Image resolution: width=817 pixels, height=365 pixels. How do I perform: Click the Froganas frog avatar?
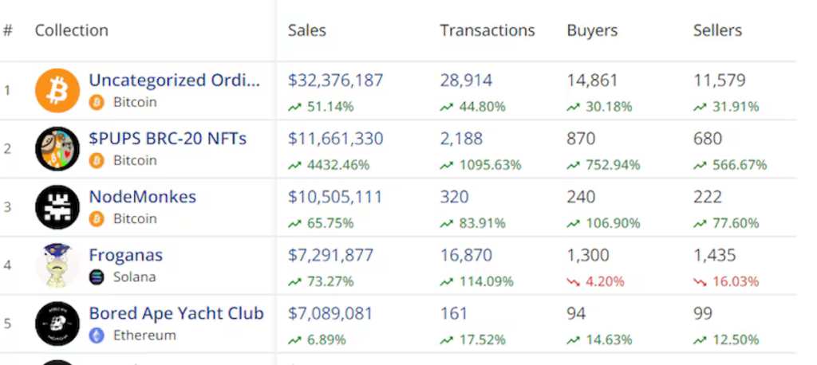[57, 265]
